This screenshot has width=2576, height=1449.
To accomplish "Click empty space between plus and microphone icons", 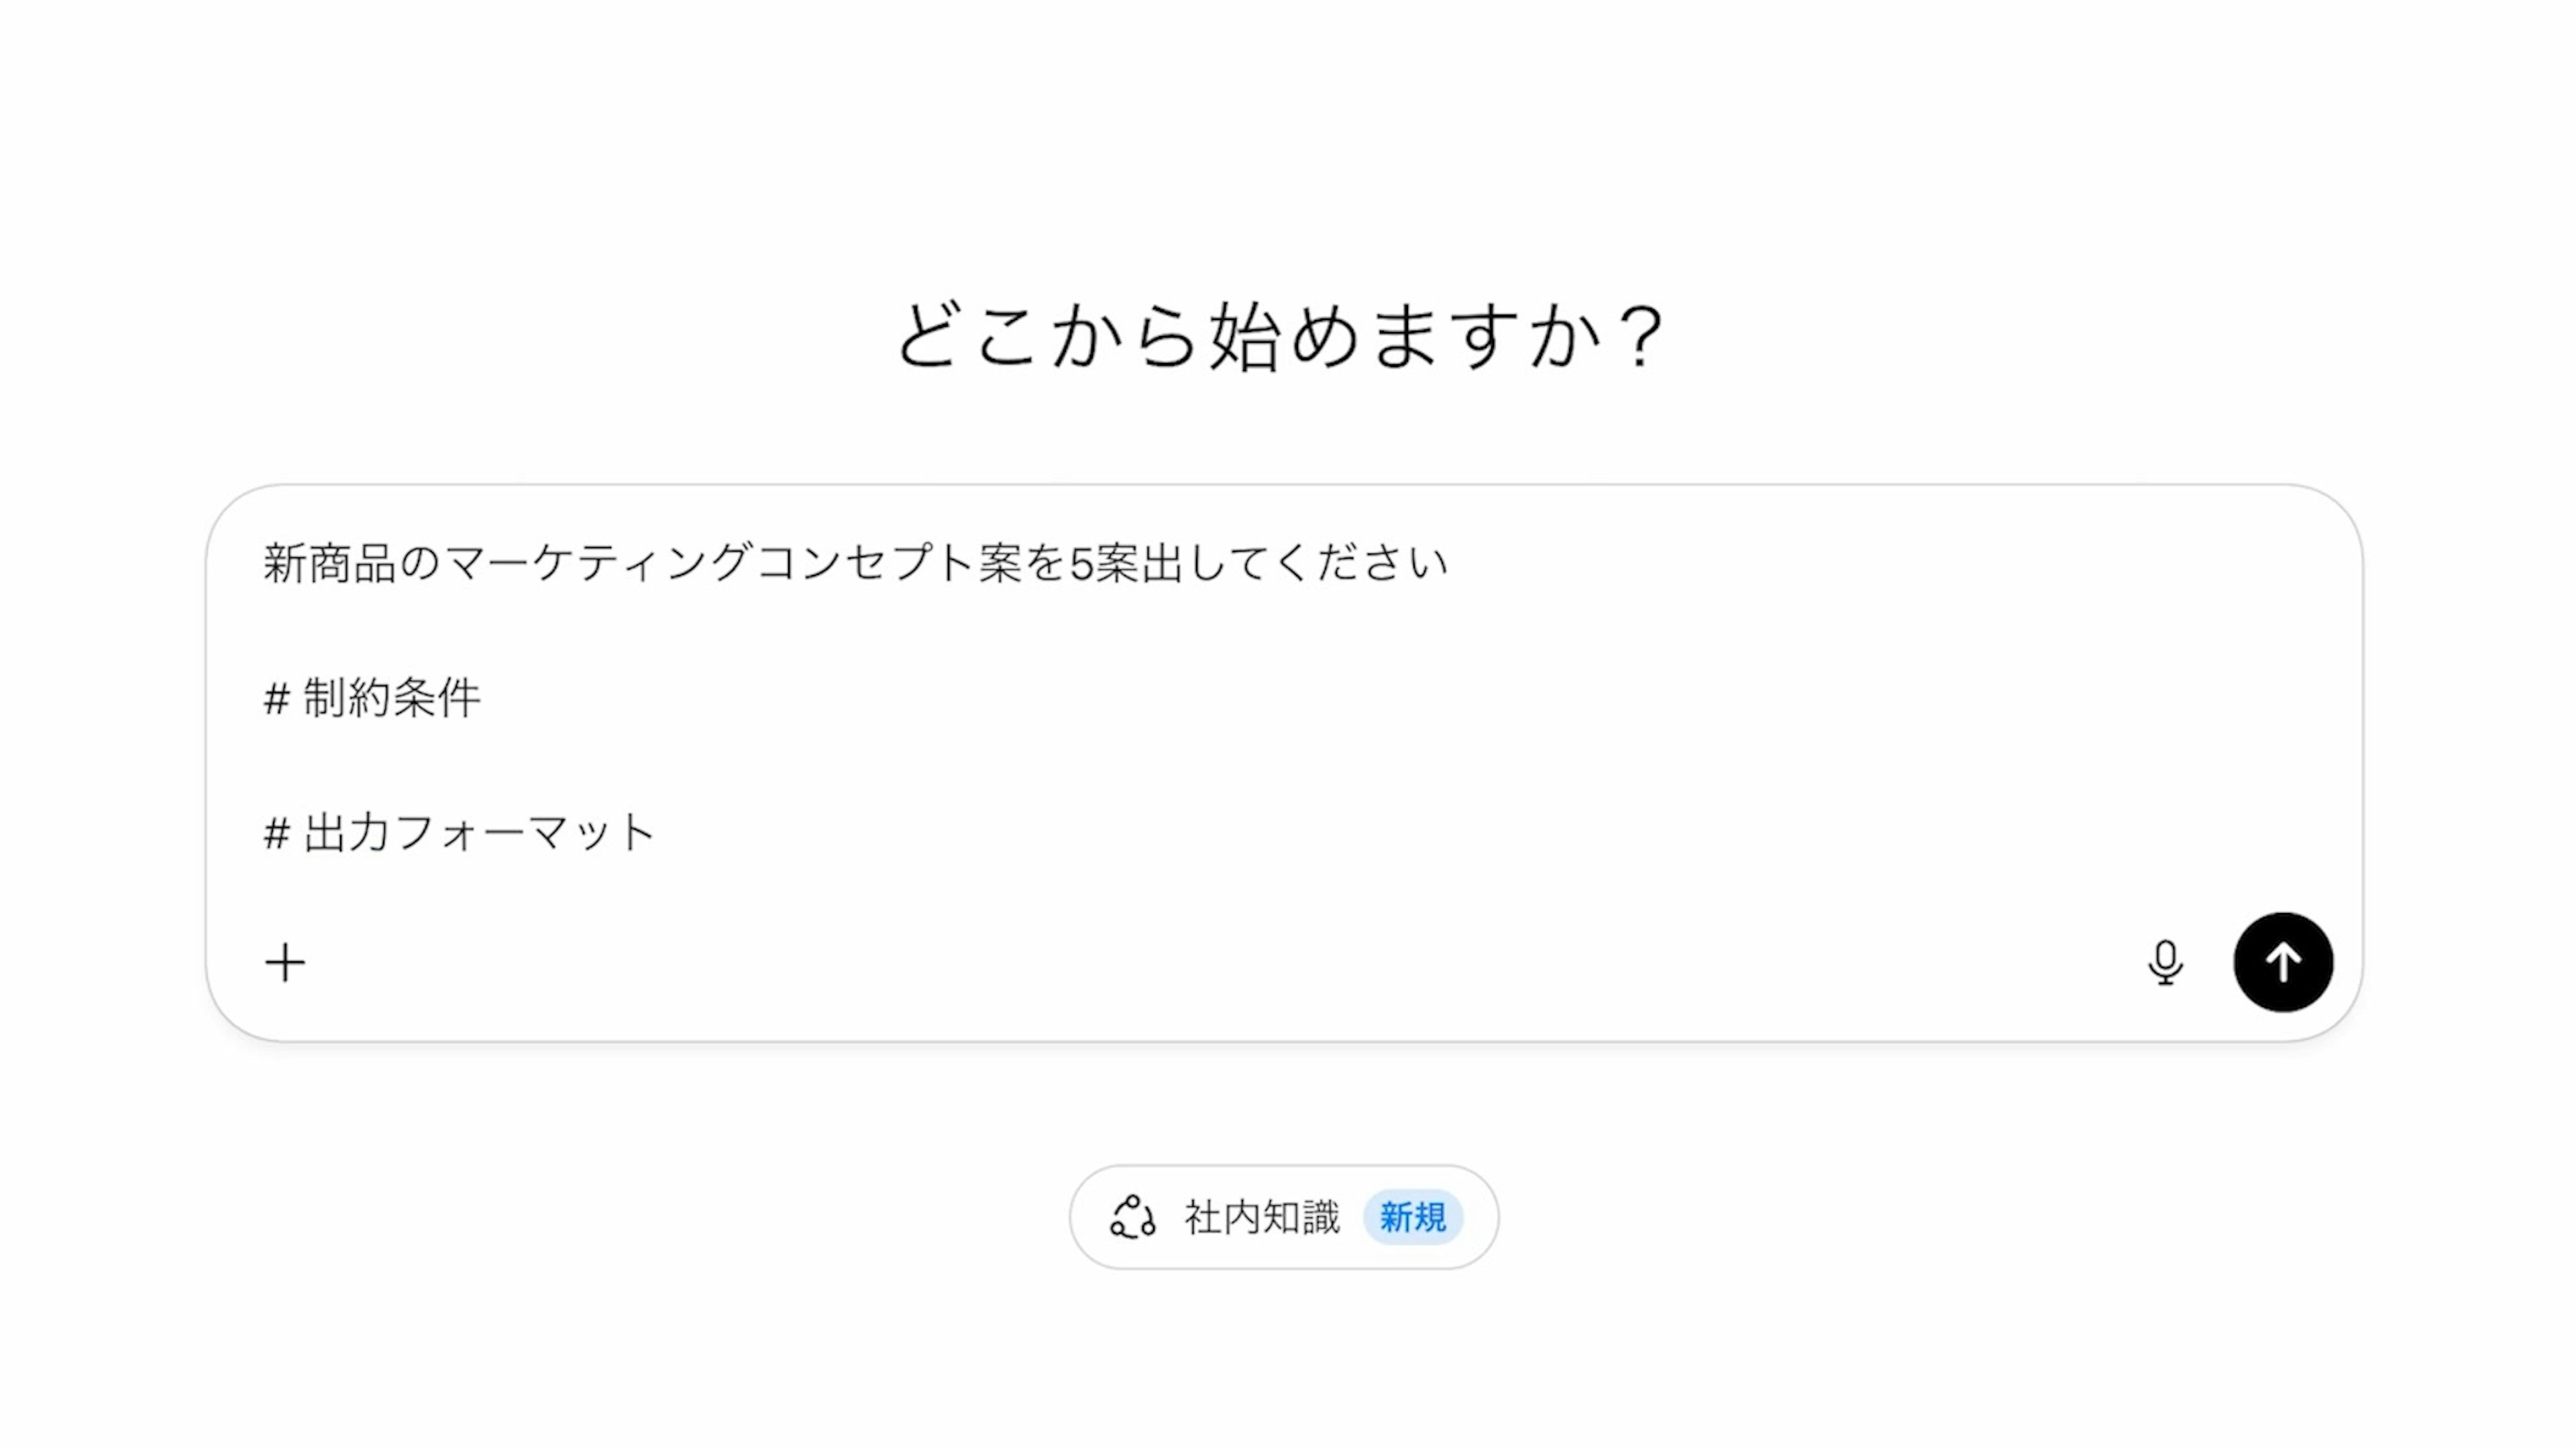I will pos(1200,963).
